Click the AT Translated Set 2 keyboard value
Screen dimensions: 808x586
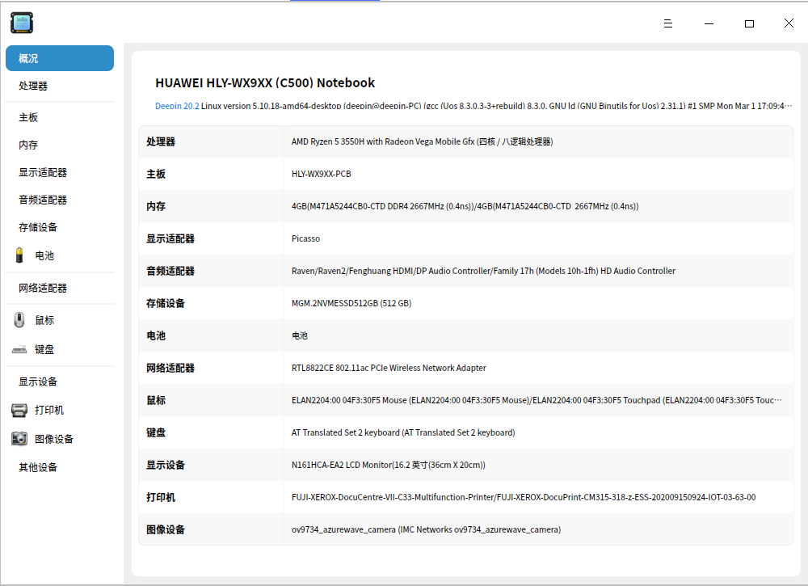click(403, 433)
